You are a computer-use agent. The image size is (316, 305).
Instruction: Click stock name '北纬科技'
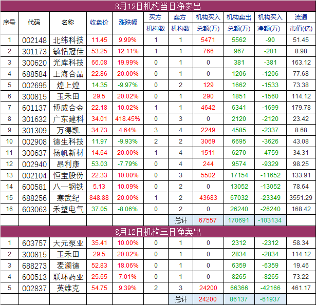click(68, 40)
